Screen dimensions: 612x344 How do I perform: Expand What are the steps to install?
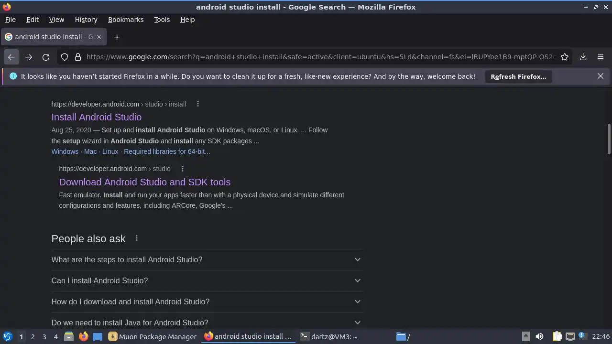pyautogui.click(x=207, y=259)
